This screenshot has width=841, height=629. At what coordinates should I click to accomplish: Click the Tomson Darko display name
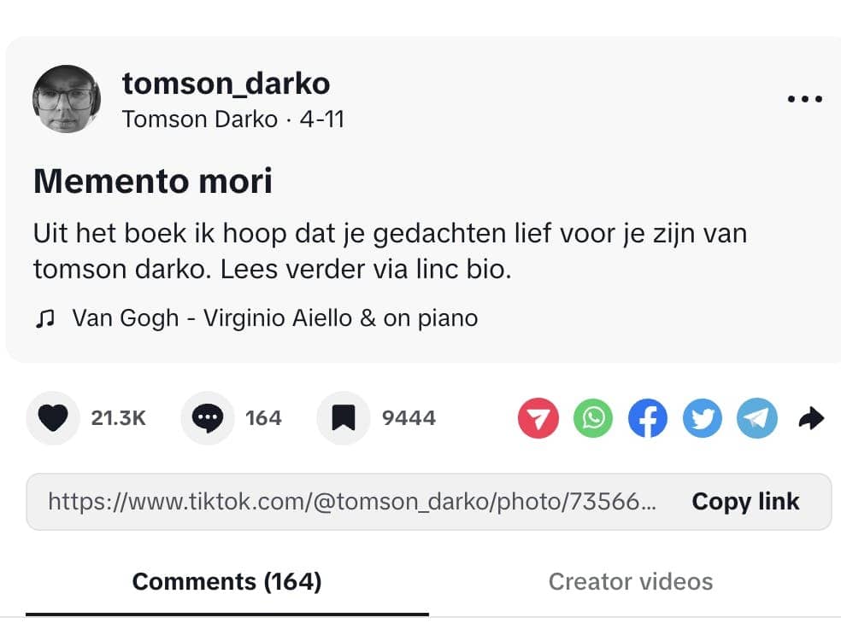200,119
